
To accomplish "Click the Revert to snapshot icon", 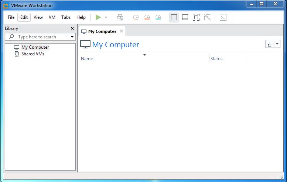I will coord(147,17).
